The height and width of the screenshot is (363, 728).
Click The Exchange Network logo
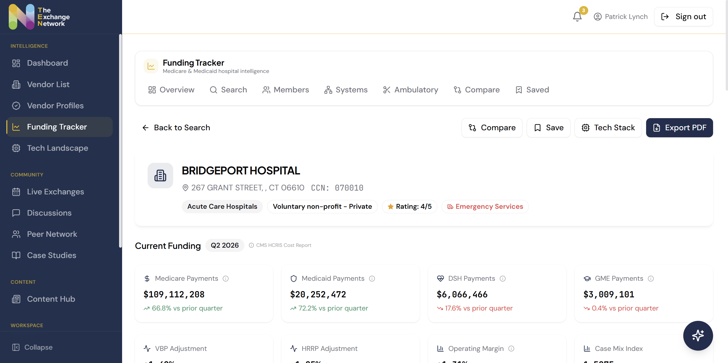[39, 17]
